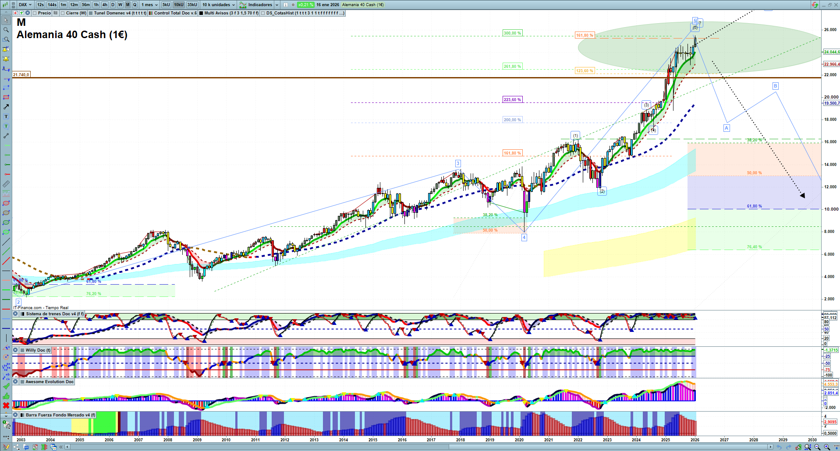Select the blue text box tool
Screen dimensions: 840x451
click(x=6, y=116)
